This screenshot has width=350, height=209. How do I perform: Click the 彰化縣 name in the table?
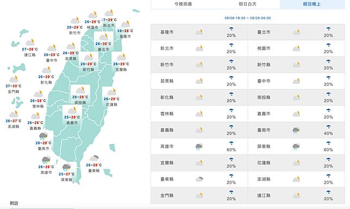pos(167,98)
